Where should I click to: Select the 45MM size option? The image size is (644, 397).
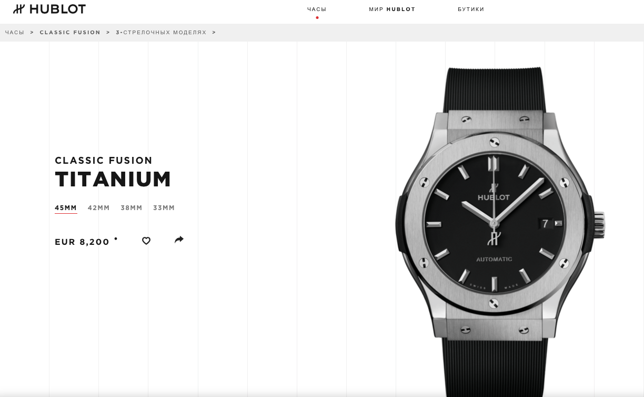point(66,208)
